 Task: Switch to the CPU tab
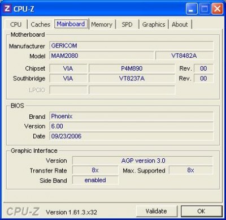coord(16,24)
